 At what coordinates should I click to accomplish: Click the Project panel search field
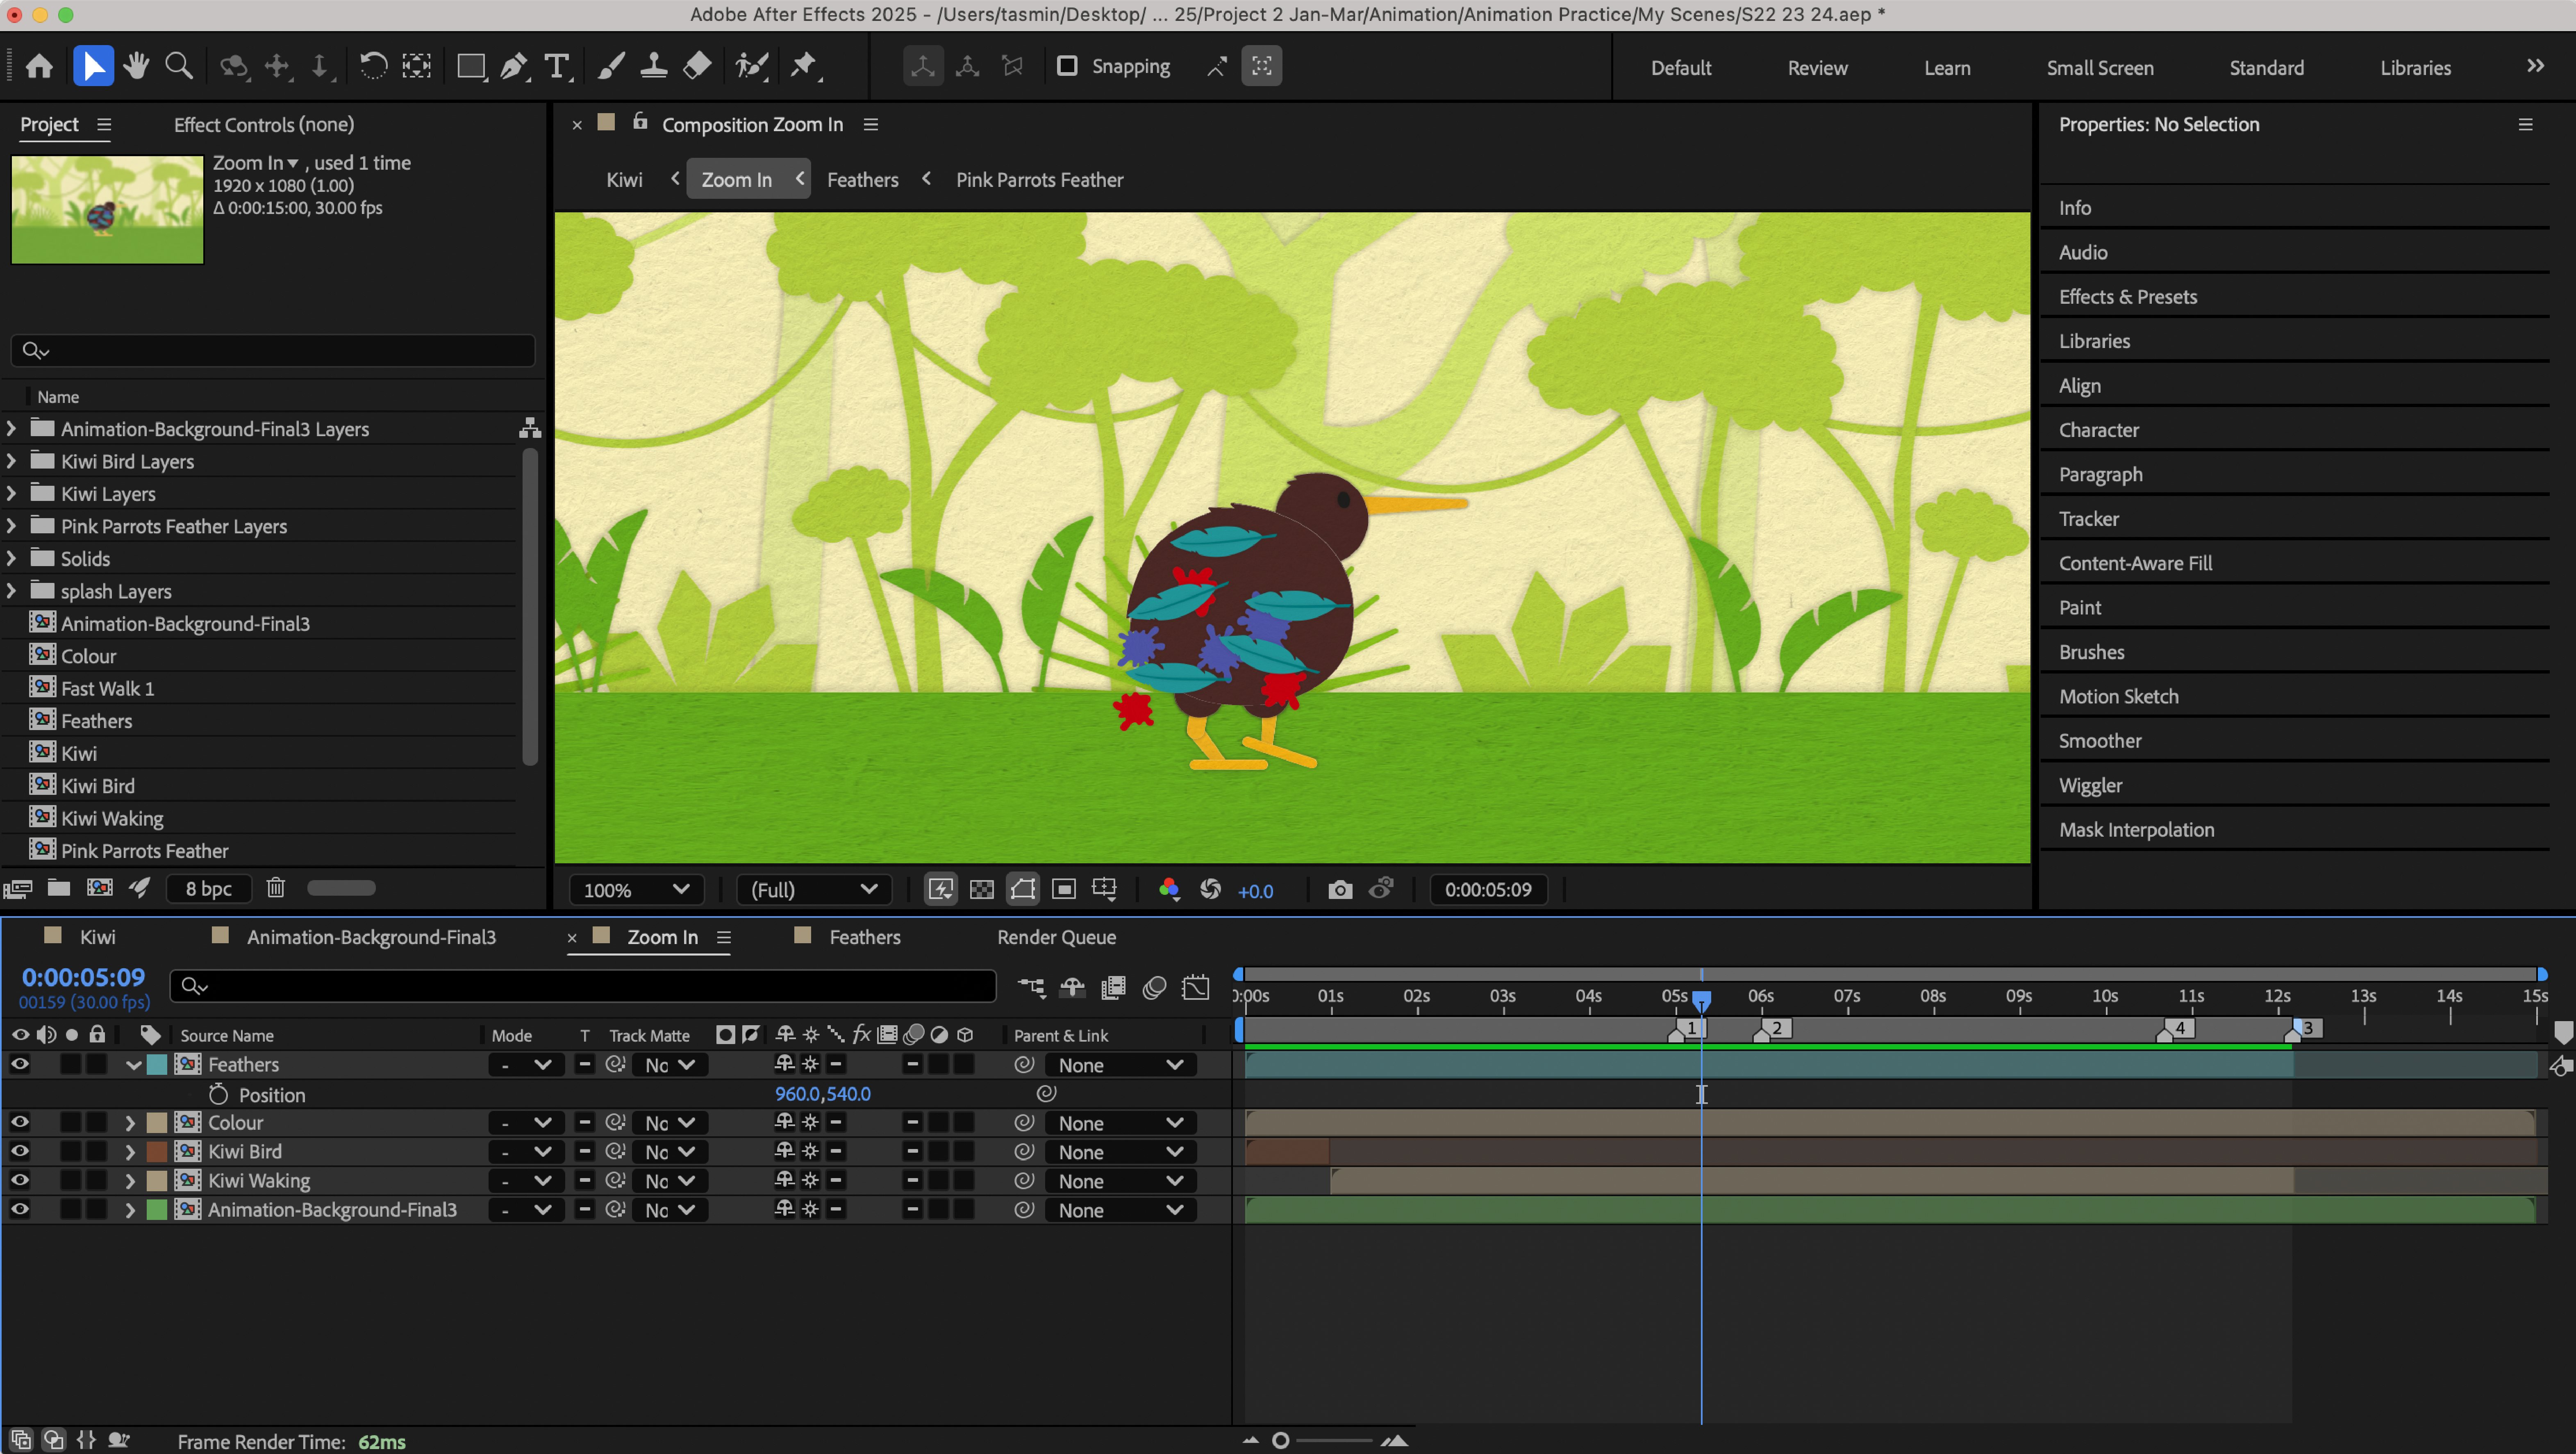pyautogui.click(x=272, y=350)
